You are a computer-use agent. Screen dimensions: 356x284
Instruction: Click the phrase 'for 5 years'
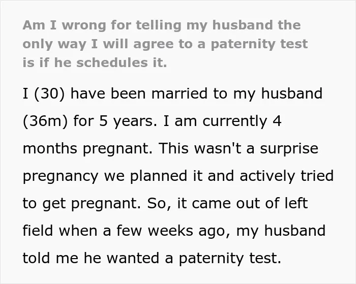[115, 121]
